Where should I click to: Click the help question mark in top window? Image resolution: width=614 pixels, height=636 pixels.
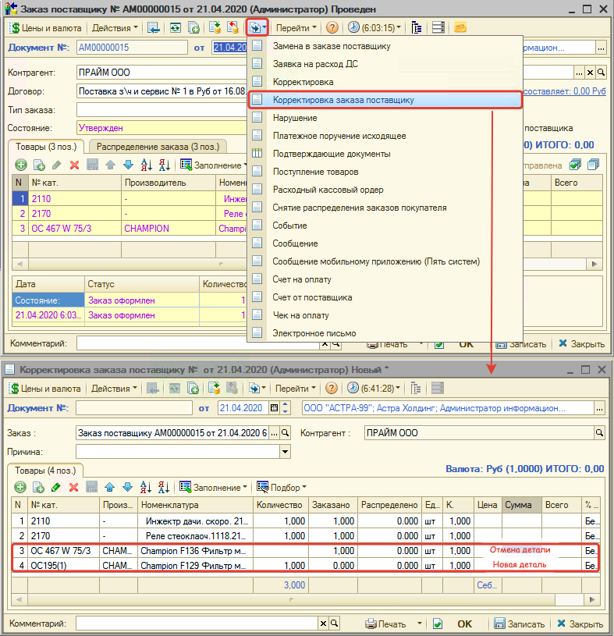pos(332,27)
